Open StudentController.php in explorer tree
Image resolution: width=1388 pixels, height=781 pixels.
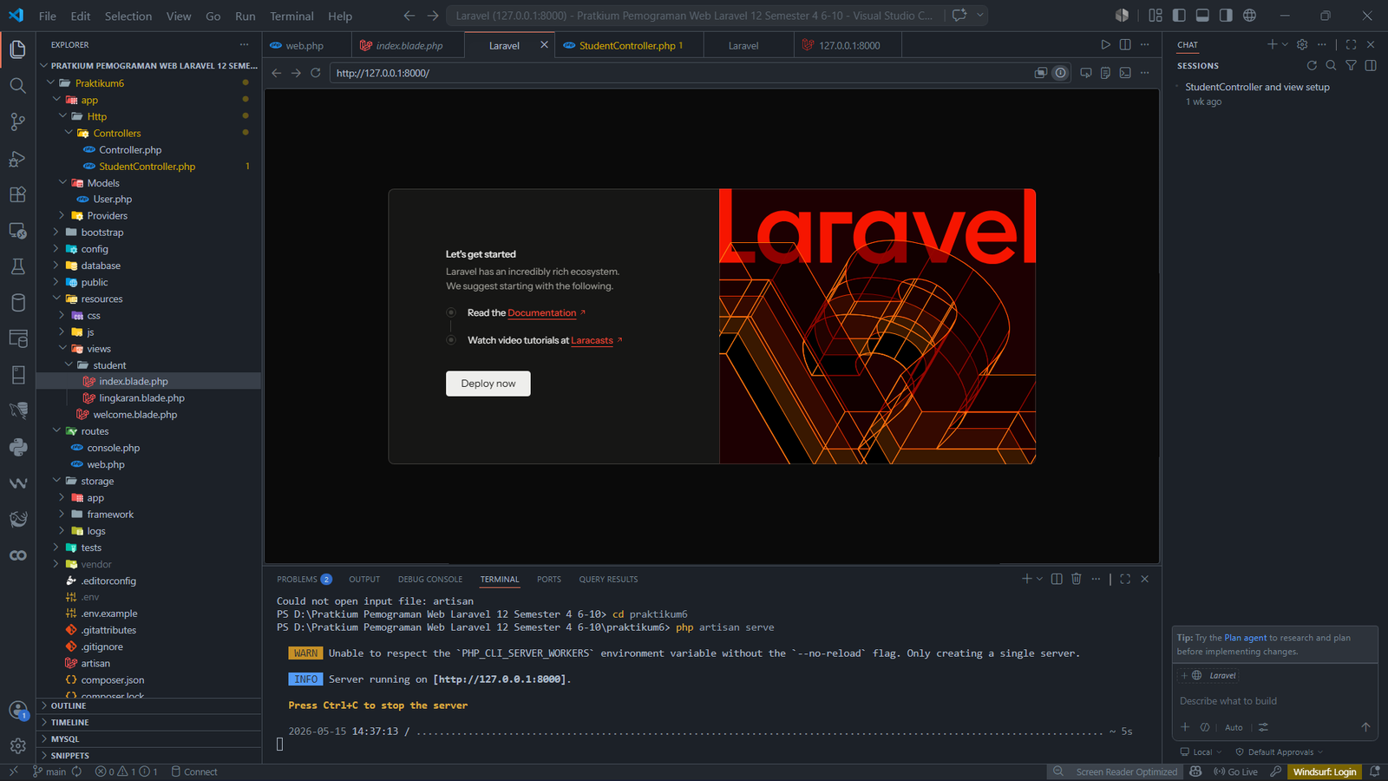tap(147, 167)
